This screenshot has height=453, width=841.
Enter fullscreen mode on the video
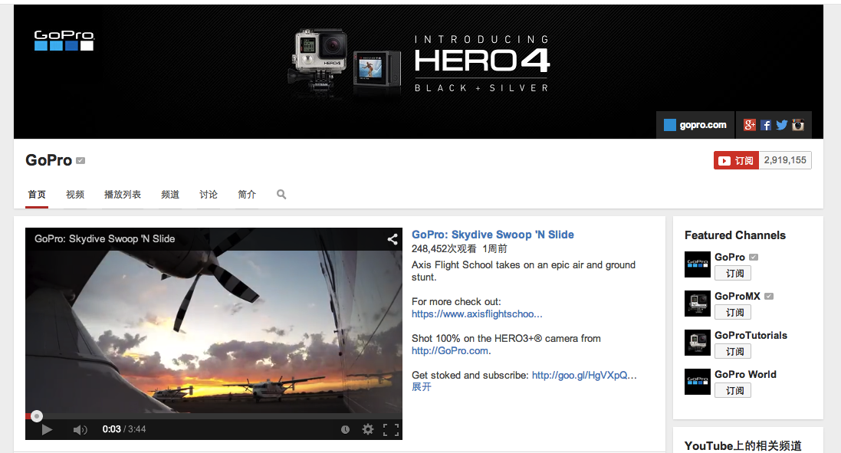(391, 429)
